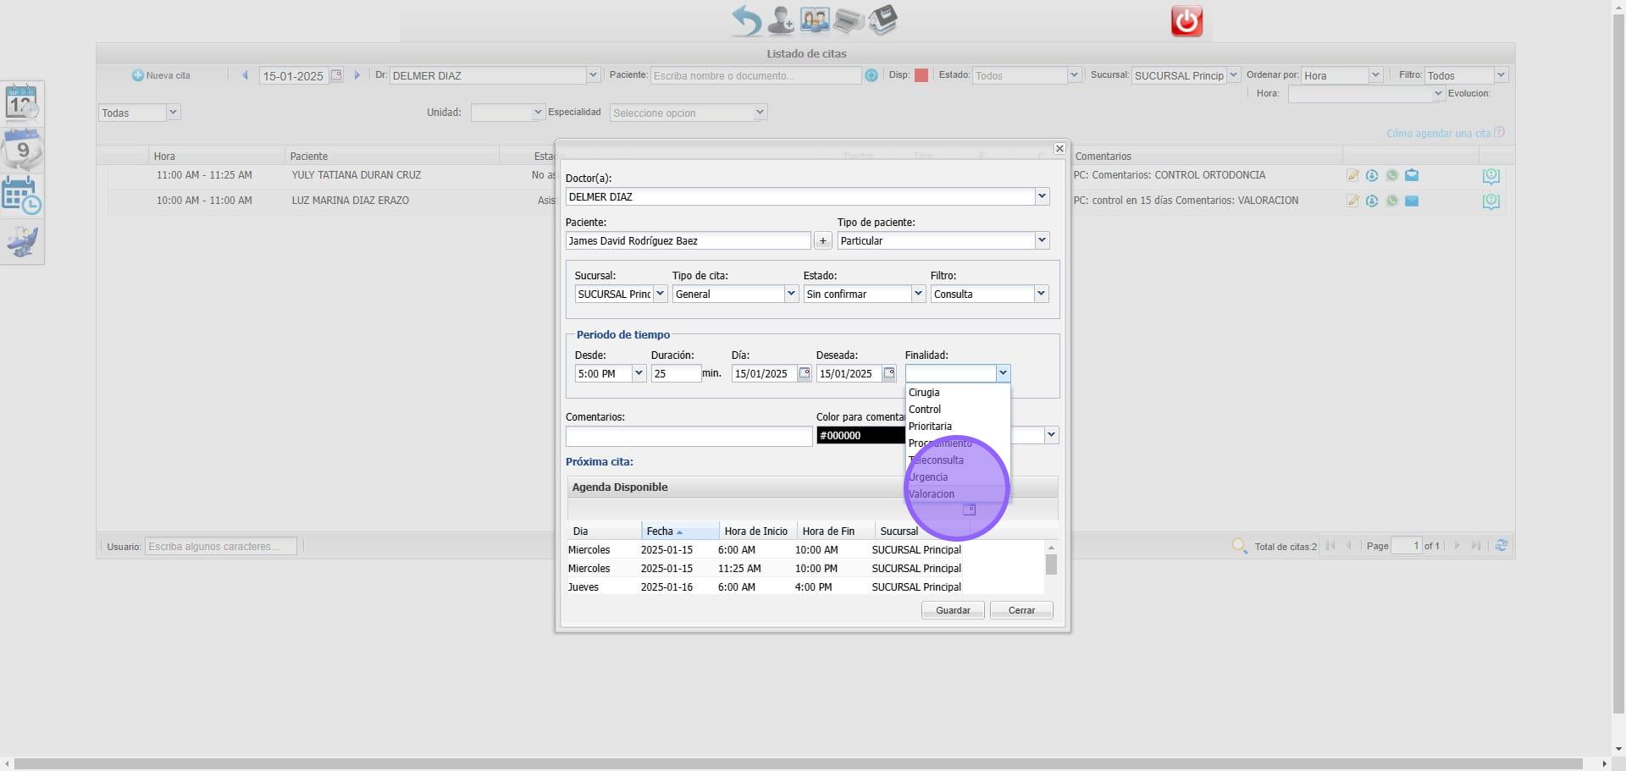
Task: Click the Cerrar button
Action: coord(1021,610)
